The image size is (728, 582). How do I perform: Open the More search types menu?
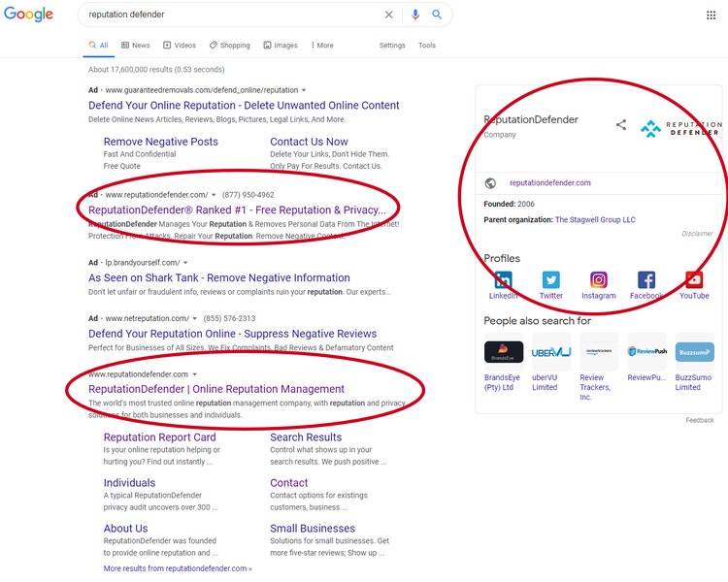[x=322, y=45]
